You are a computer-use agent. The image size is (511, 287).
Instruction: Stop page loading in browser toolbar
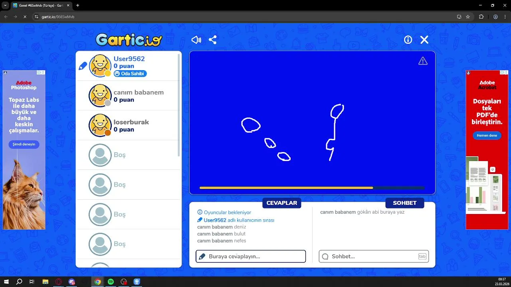coord(25,17)
